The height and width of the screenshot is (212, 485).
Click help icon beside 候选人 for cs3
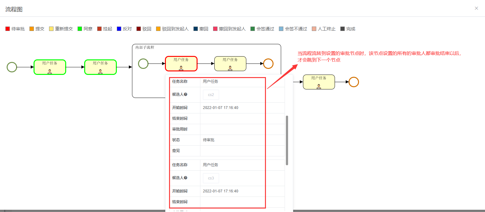coord(186,178)
